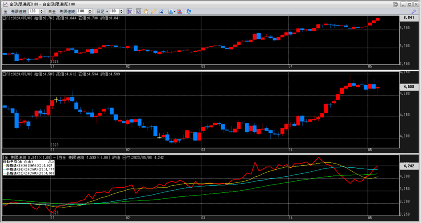Select the pencil drawing tool
This screenshot has height=223, width=421.
click(153, 11)
